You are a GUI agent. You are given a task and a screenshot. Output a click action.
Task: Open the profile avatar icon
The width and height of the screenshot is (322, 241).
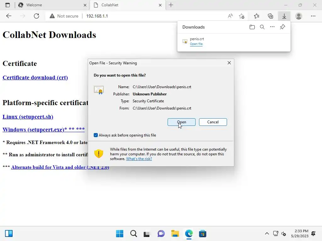(299, 16)
